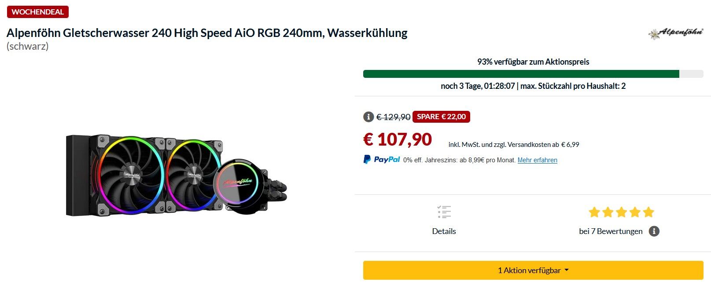Click the dropdown caret on Aktion button

pyautogui.click(x=567, y=270)
